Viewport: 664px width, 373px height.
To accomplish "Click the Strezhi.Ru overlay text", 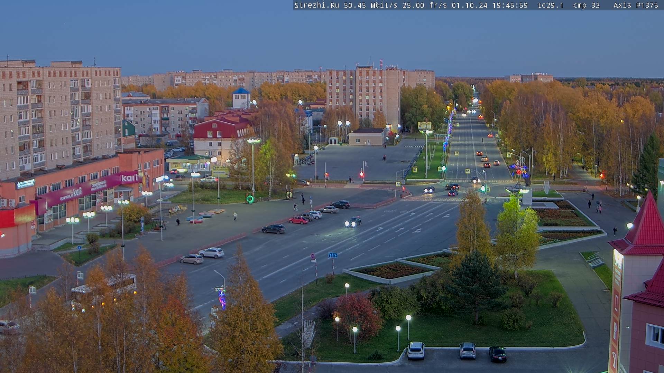I will [317, 6].
